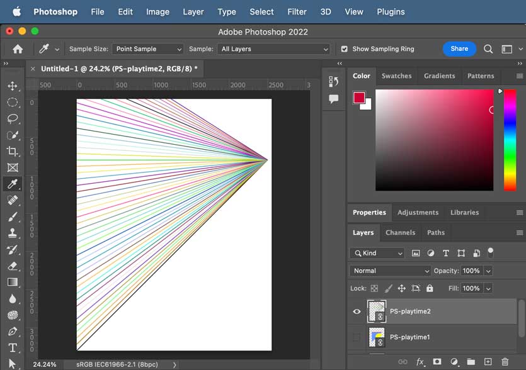Open the Apple menu
Viewport: 526px width, 370px height.
(17, 12)
